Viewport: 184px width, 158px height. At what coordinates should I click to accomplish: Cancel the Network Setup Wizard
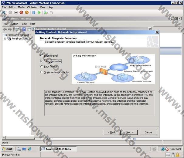pyautogui.click(x=148, y=132)
